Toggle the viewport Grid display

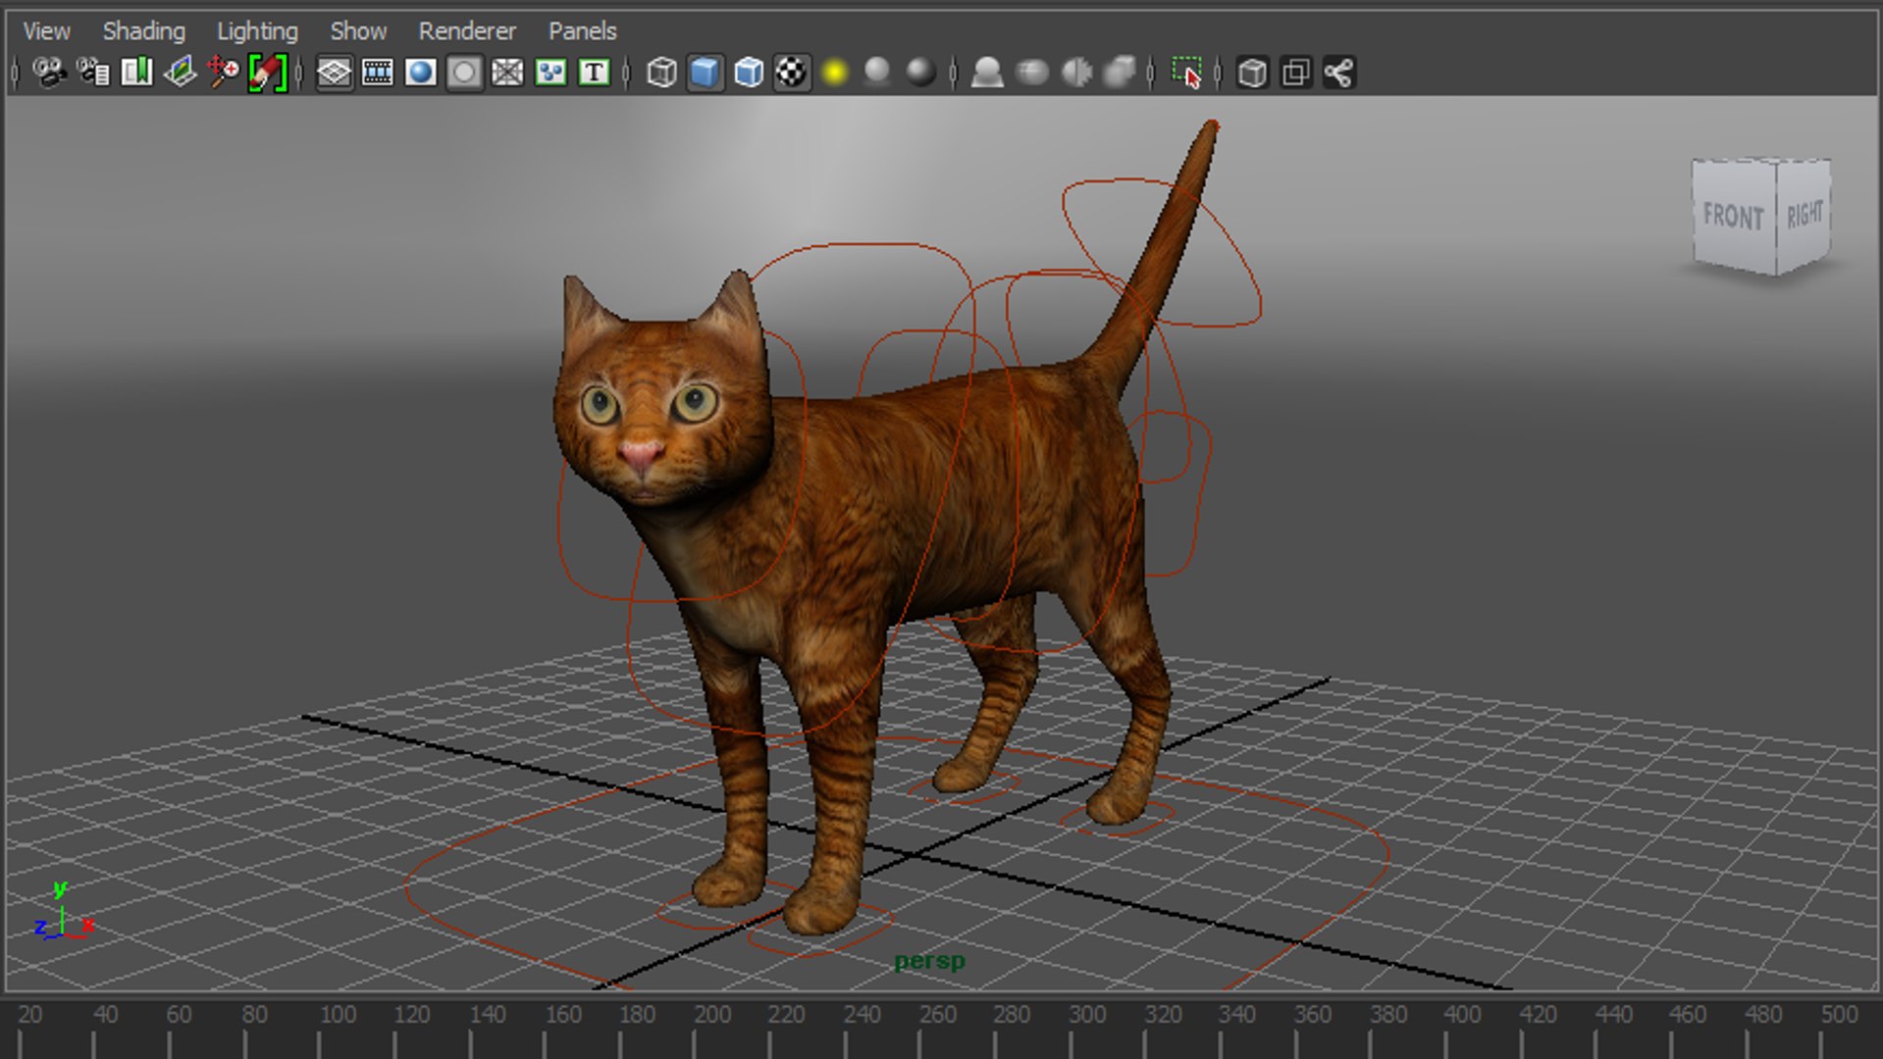pyautogui.click(x=335, y=73)
